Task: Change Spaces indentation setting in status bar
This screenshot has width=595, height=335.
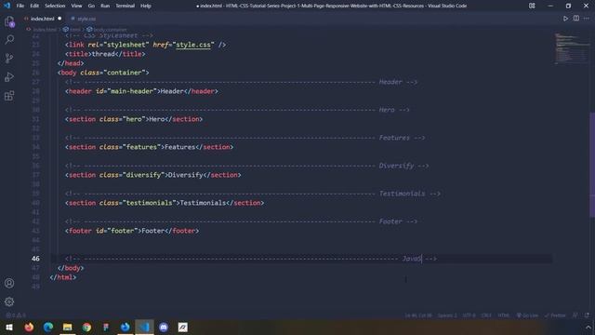Action: click(447, 315)
